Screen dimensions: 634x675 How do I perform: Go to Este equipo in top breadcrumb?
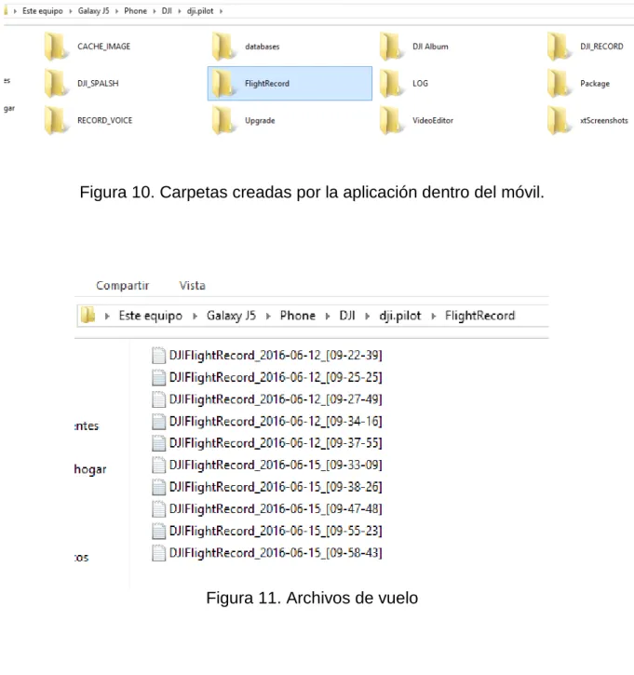pos(43,11)
